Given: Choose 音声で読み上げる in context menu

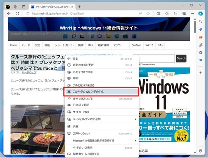Looking at the screenshot, I should tap(102, 99).
